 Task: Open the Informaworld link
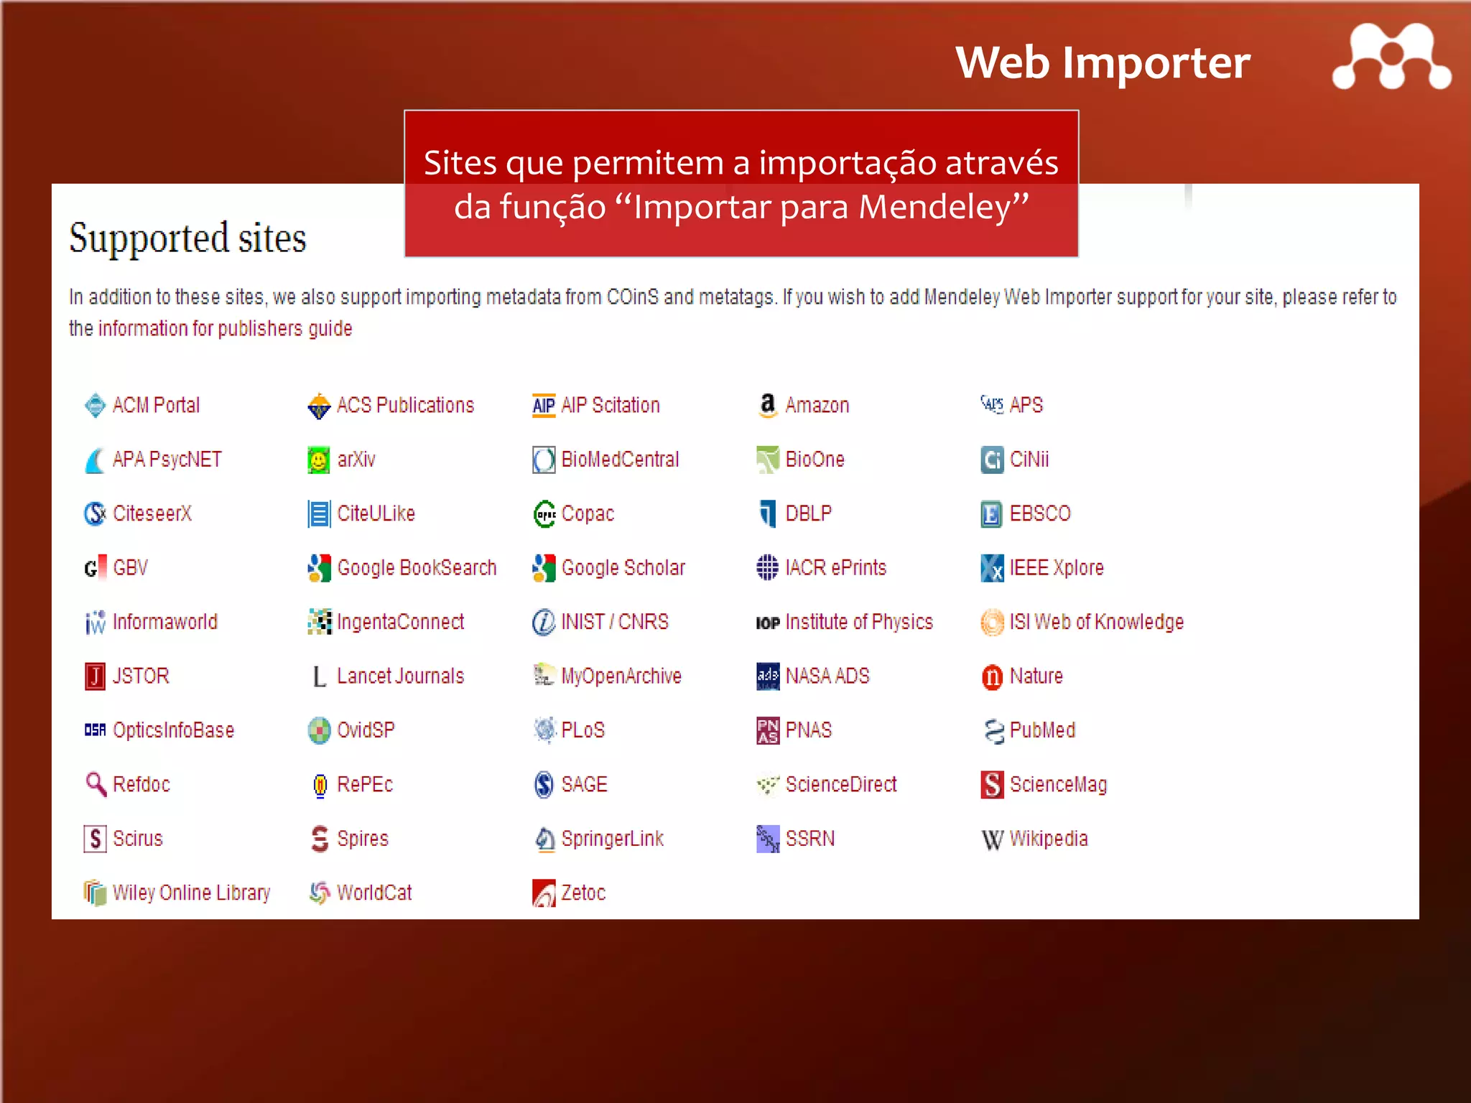(165, 622)
